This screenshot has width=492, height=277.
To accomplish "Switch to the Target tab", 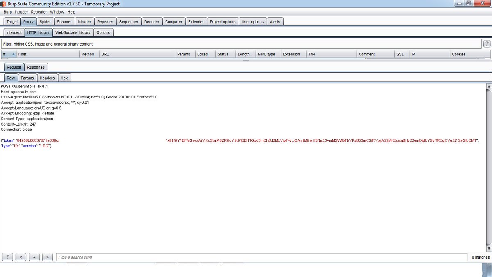I will click(x=12, y=22).
